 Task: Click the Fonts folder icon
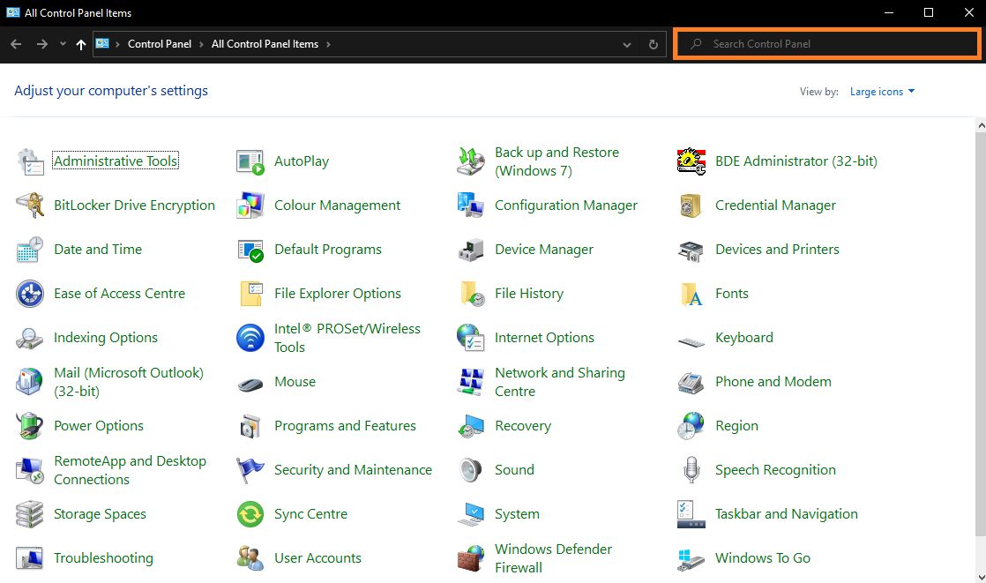point(691,294)
